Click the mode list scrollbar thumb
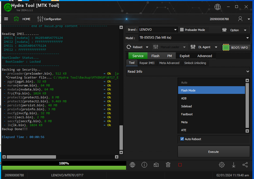The image size is (254, 179). tap(247, 105)
